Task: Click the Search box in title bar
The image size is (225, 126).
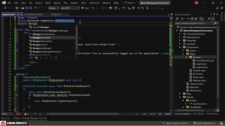Action: tap(130, 3)
